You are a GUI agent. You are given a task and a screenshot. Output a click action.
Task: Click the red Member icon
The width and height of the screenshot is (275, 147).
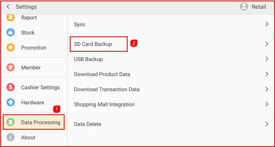click(x=11, y=68)
